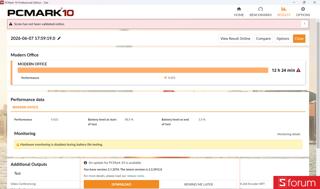Restore down the PCMark 10 window

tap(304, 2)
